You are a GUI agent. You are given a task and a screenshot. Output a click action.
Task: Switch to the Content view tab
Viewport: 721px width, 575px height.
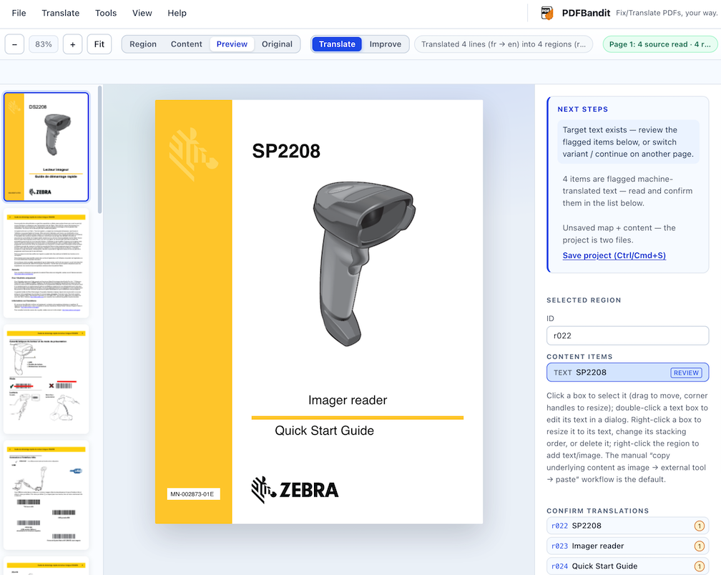pyautogui.click(x=186, y=44)
